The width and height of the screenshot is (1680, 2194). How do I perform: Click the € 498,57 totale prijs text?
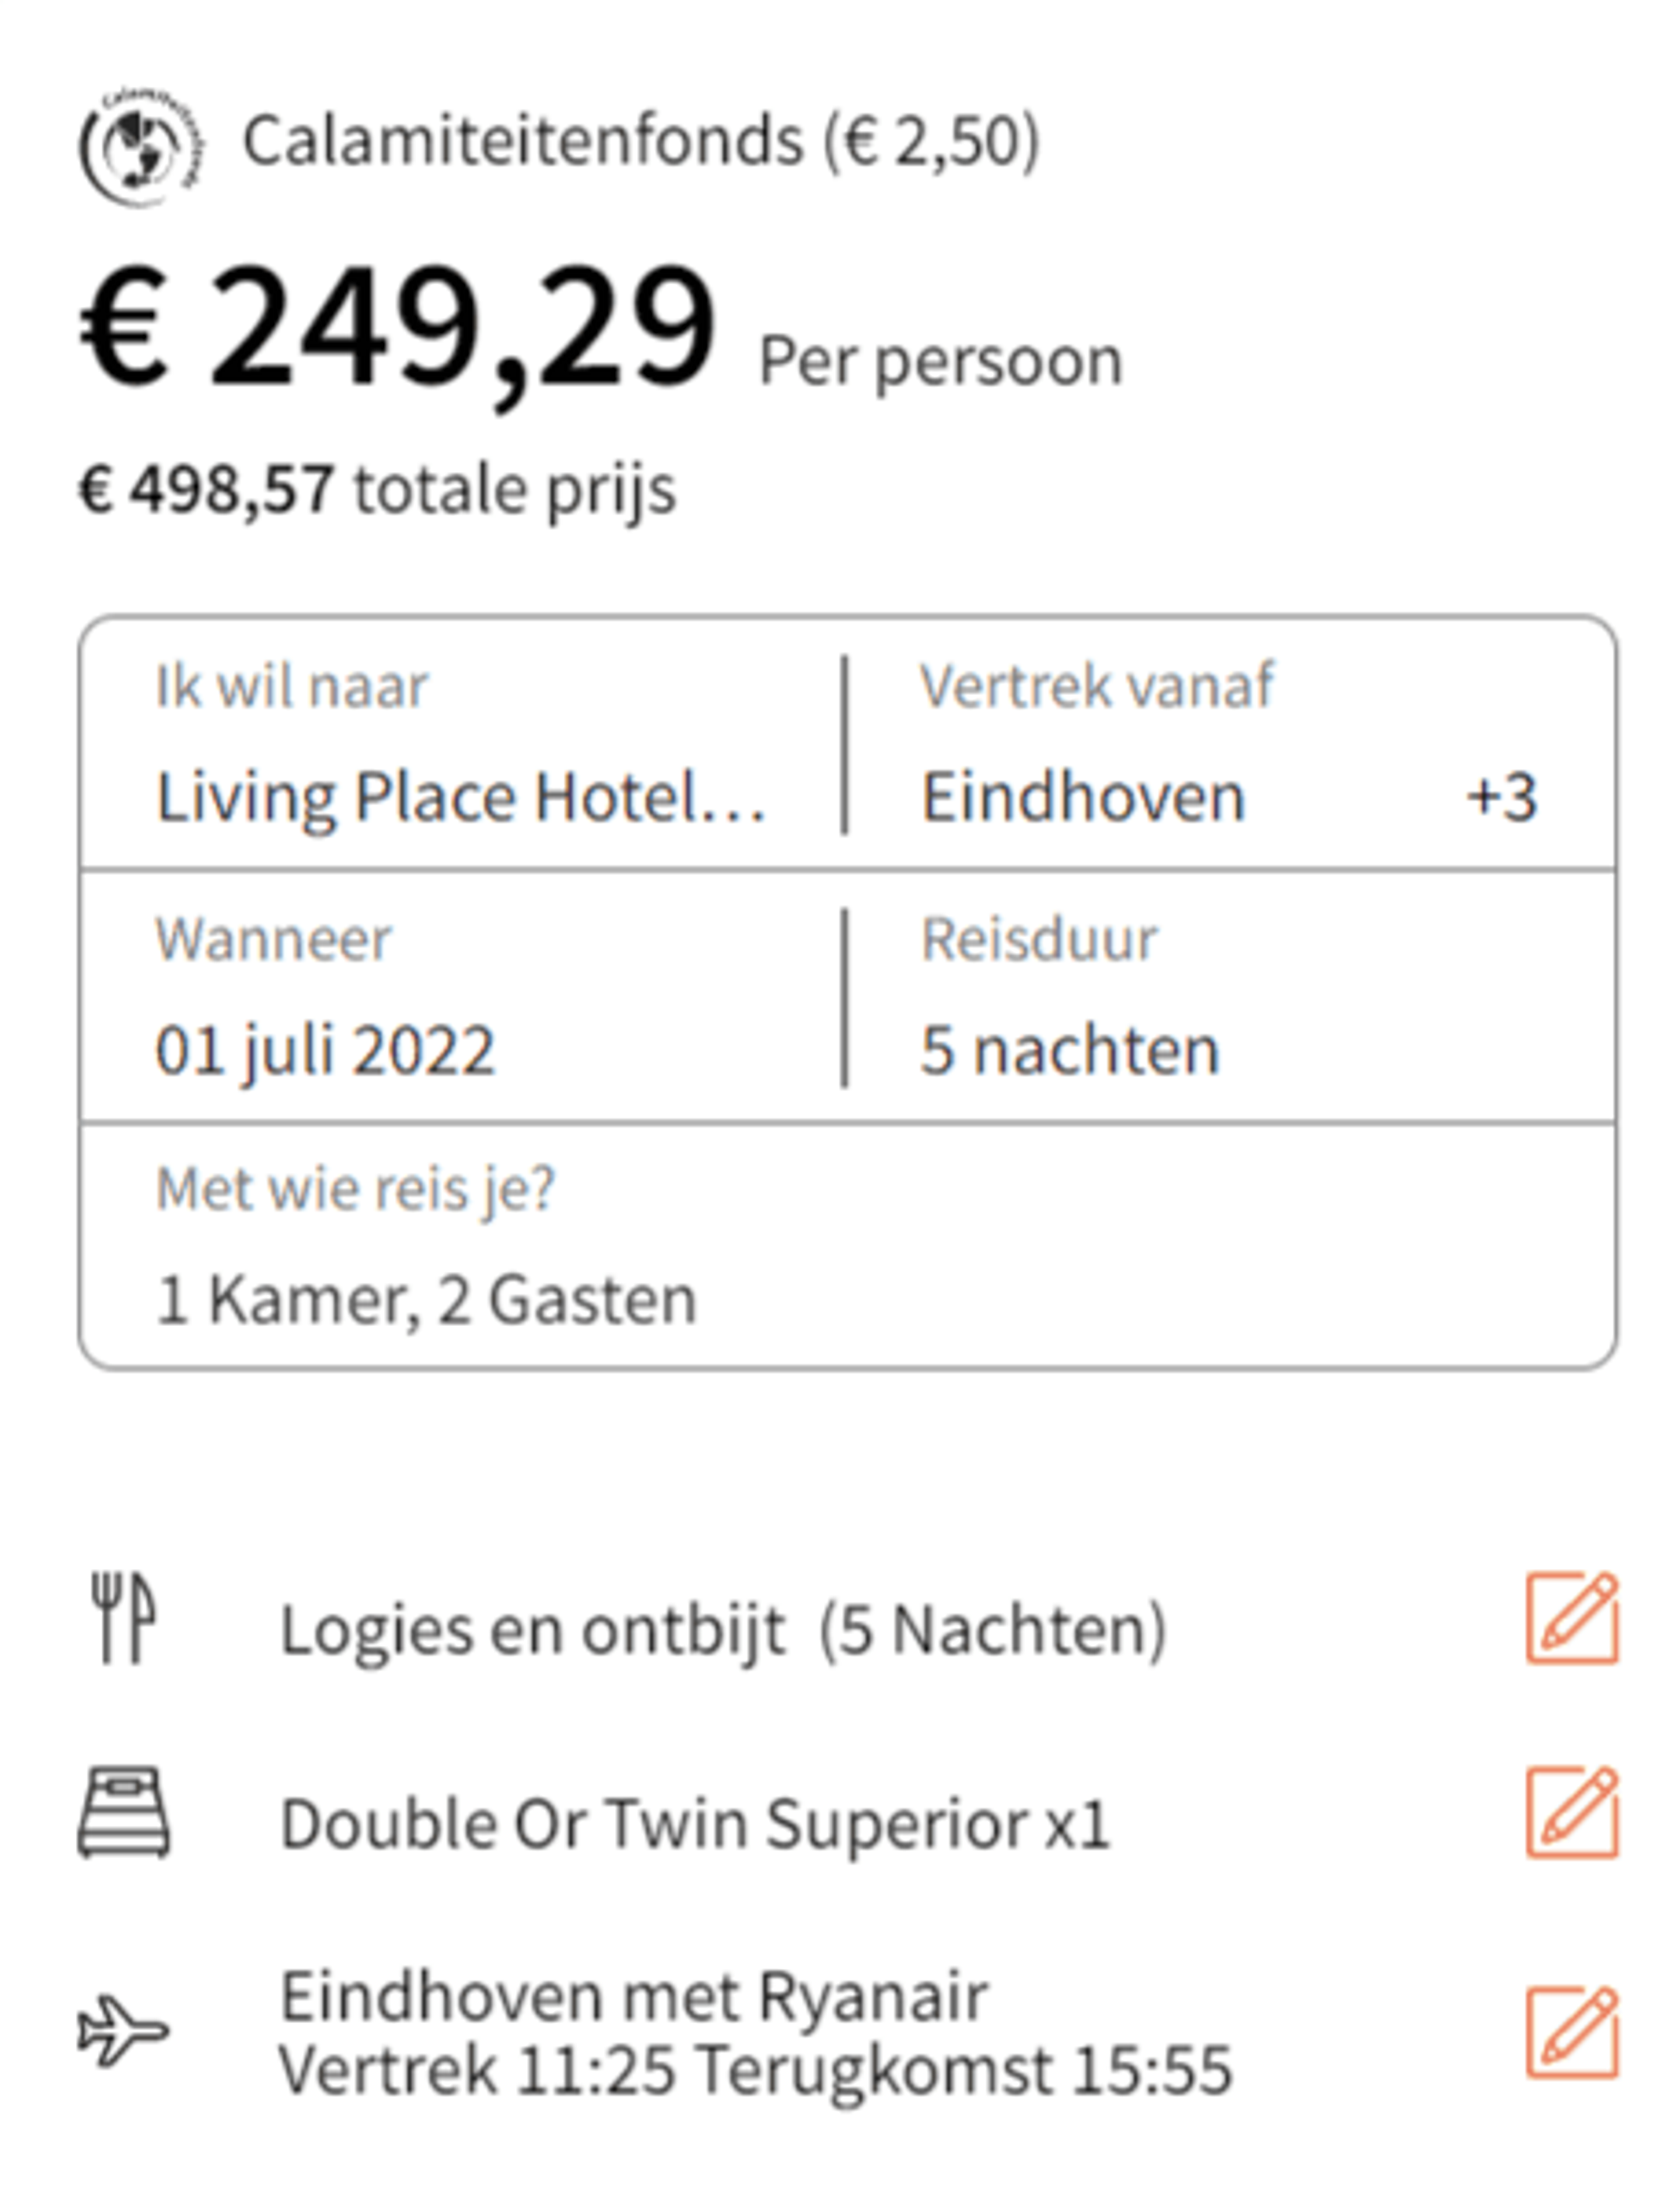coord(378,490)
